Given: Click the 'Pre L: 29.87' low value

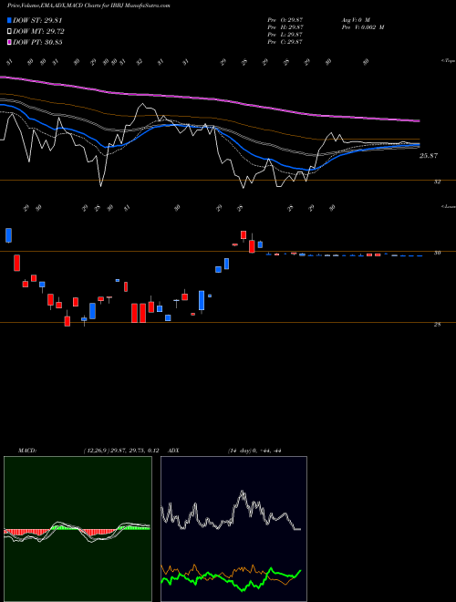Looking at the screenshot, I should 285,35.
